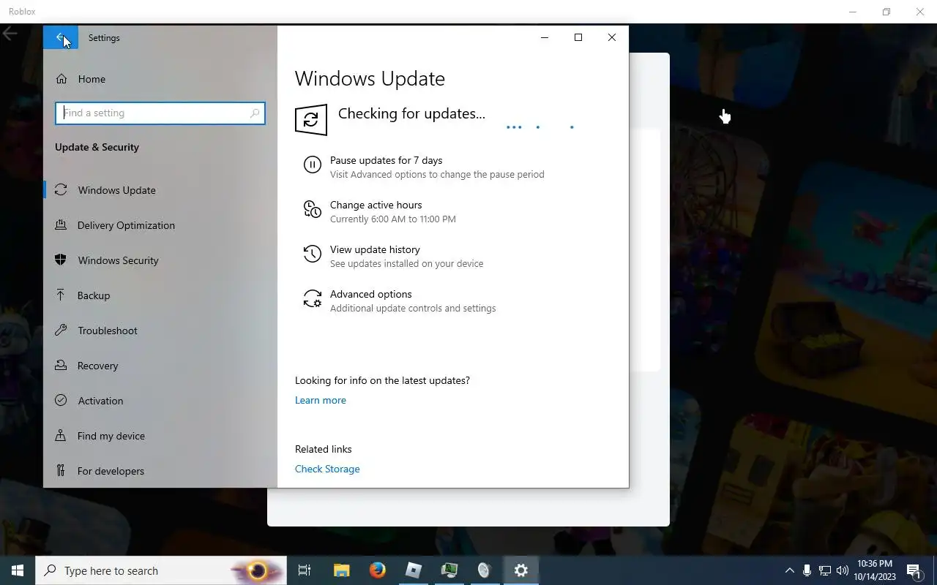Viewport: 937px width, 585px height.
Task: Open Troubleshoot settings
Action: (160, 331)
